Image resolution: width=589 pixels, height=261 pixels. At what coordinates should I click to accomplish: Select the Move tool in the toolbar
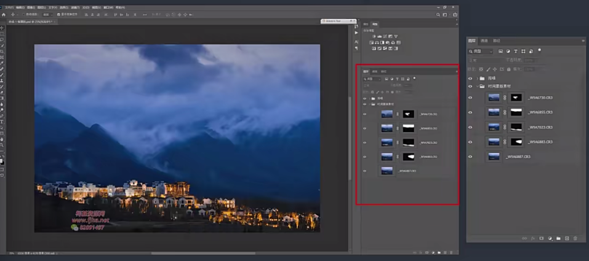click(2, 28)
